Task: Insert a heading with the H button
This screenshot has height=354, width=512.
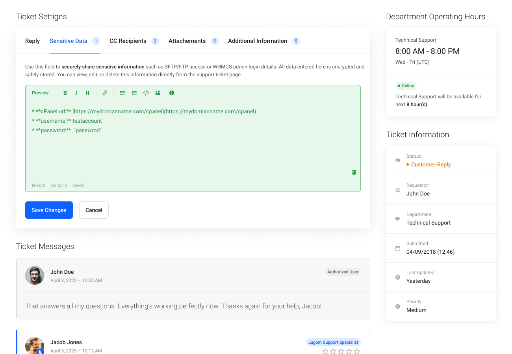Action: 87,93
